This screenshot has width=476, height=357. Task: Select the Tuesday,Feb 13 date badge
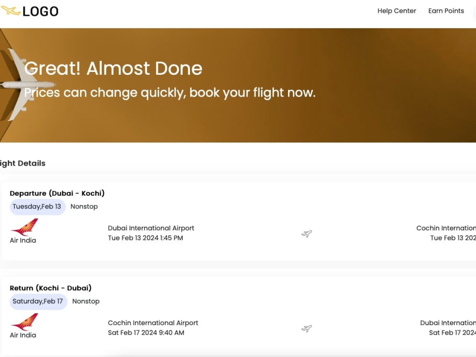pyautogui.click(x=38, y=207)
